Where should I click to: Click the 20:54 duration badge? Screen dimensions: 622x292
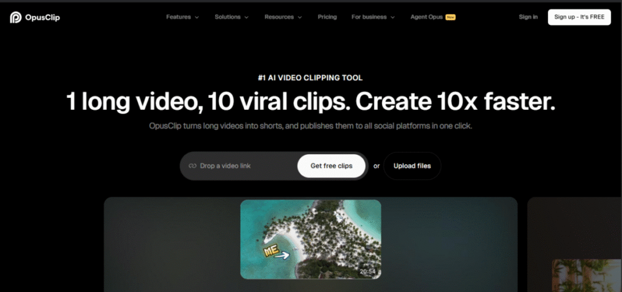pyautogui.click(x=368, y=271)
